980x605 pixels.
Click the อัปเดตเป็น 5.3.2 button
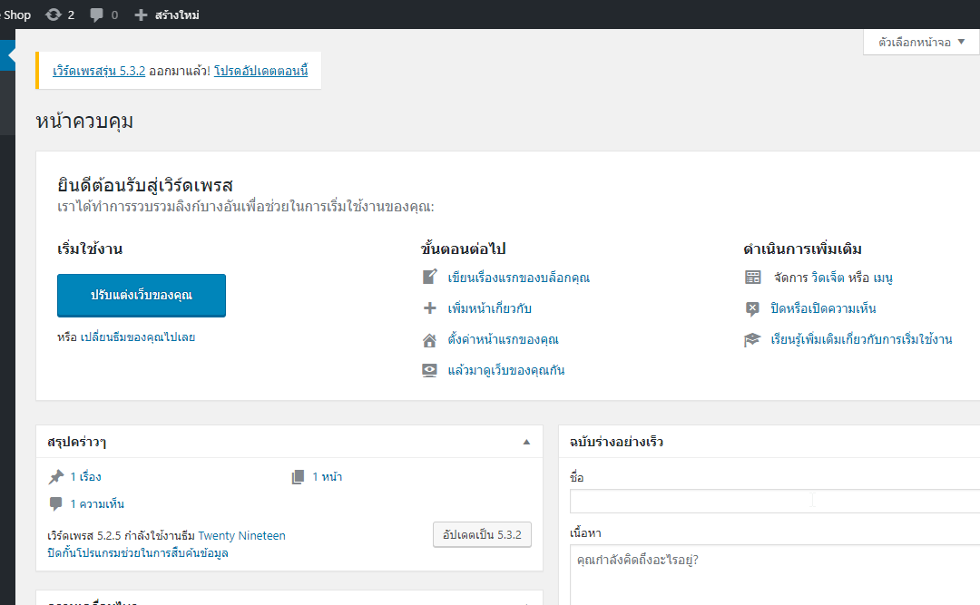point(482,535)
